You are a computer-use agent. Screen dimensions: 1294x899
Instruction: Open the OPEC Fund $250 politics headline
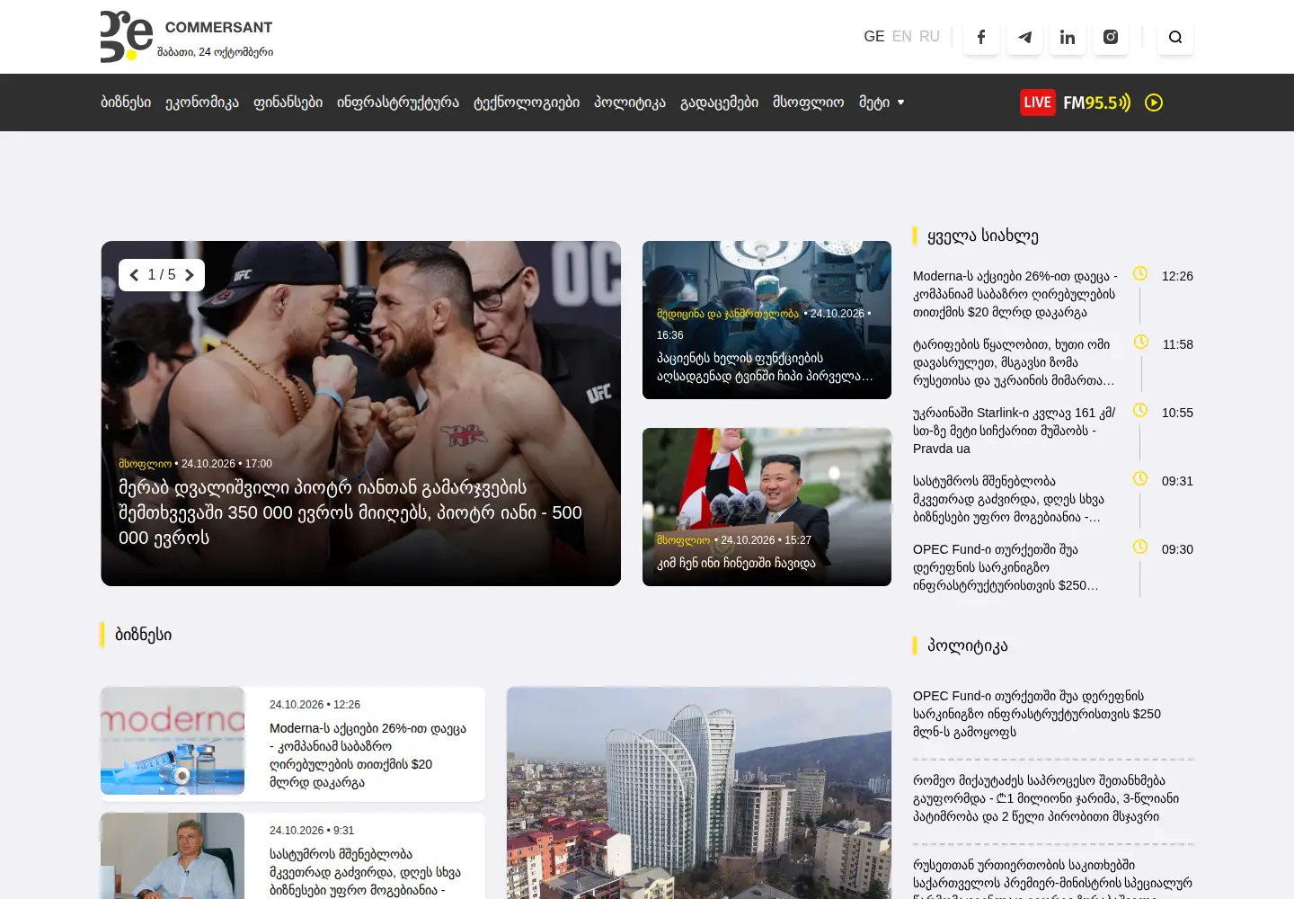(x=1037, y=714)
